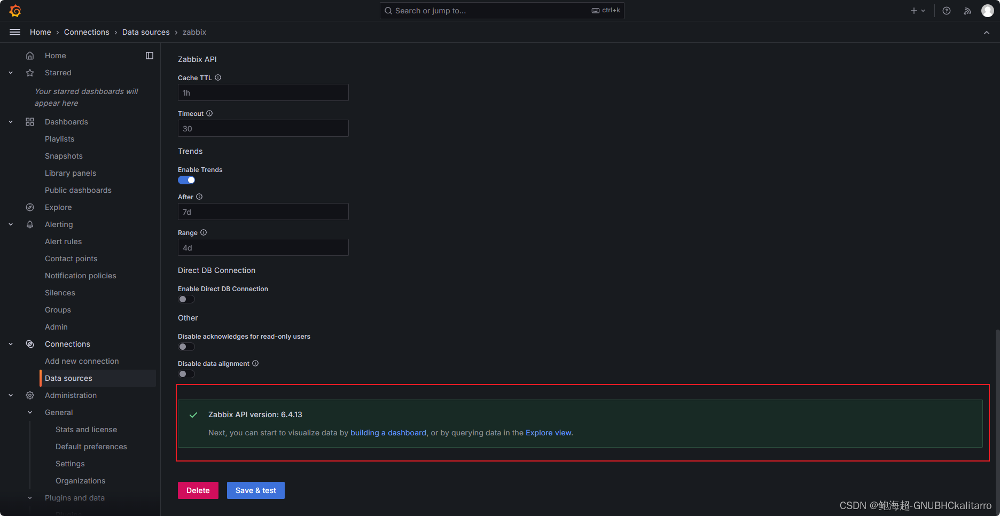Image resolution: width=1000 pixels, height=516 pixels.
Task: Collapse the top bar with chevron
Action: coord(987,33)
